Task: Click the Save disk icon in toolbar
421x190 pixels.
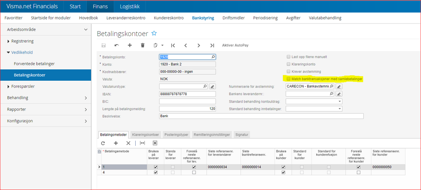Action: point(103,45)
